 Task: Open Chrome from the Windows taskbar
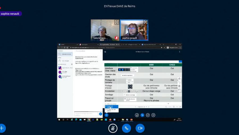click(x=89, y=120)
